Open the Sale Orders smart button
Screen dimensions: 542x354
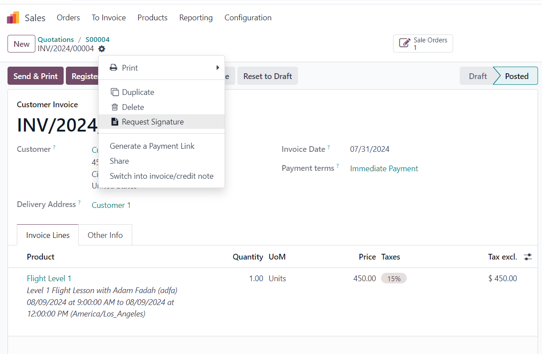click(423, 43)
